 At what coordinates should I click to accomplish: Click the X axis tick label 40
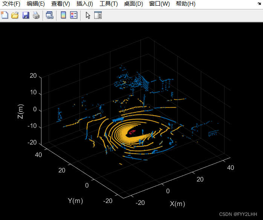point(231,168)
